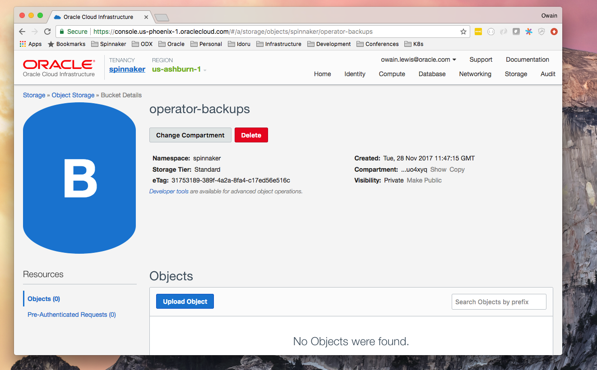Select Objects (0) in Resources

(x=44, y=299)
